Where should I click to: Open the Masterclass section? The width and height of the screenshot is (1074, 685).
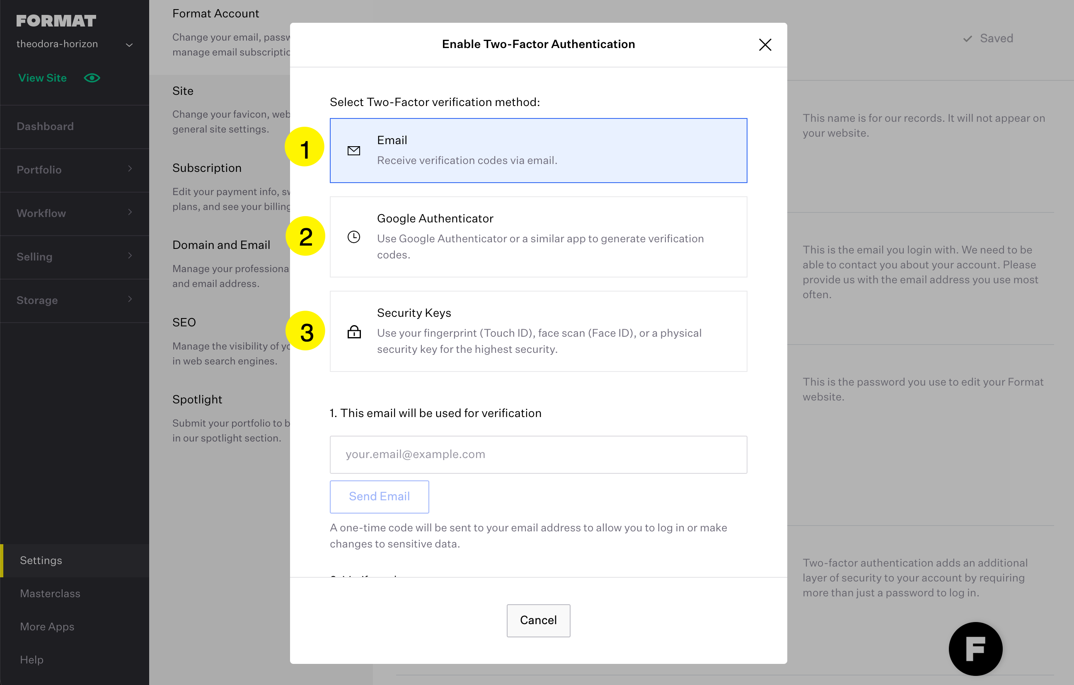pos(50,593)
